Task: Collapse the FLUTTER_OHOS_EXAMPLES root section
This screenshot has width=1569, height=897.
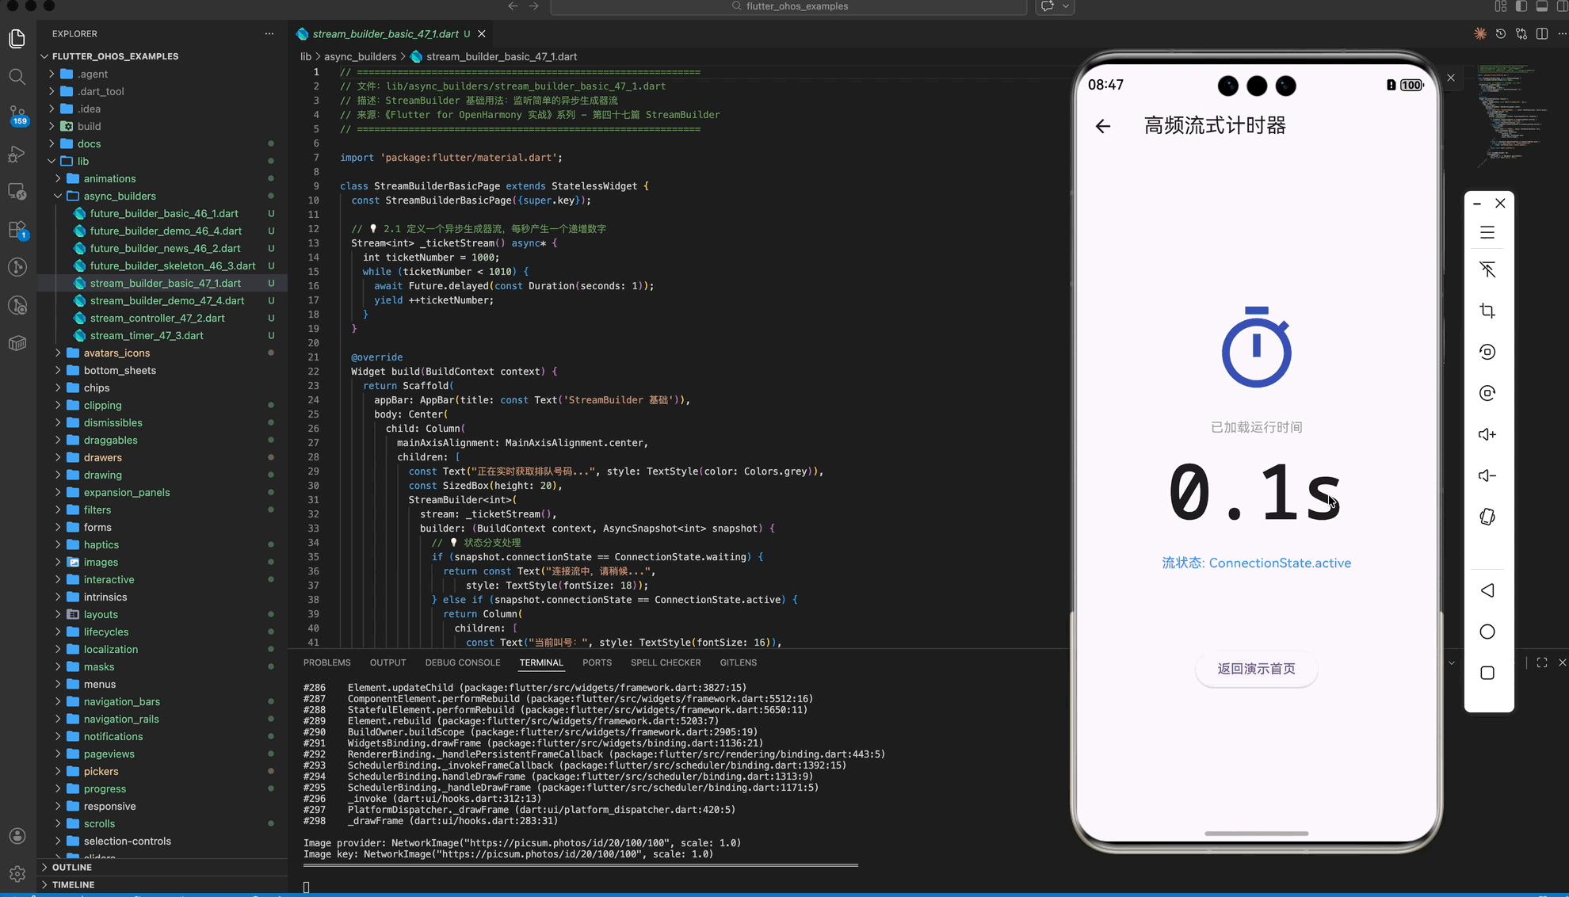Action: [115, 56]
